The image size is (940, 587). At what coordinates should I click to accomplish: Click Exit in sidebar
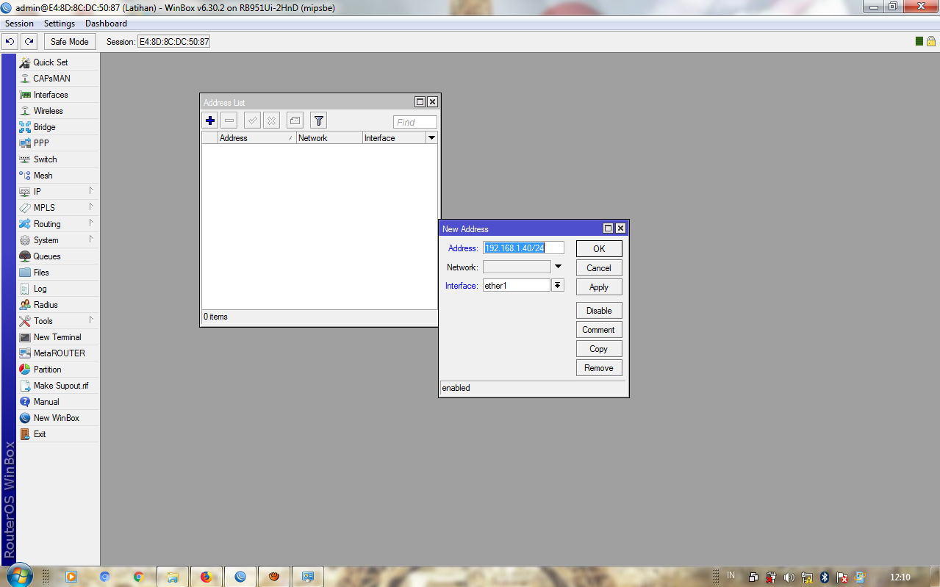click(x=58, y=434)
